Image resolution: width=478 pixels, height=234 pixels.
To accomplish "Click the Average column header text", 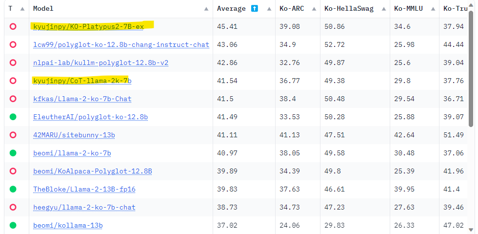I will 231,9.
